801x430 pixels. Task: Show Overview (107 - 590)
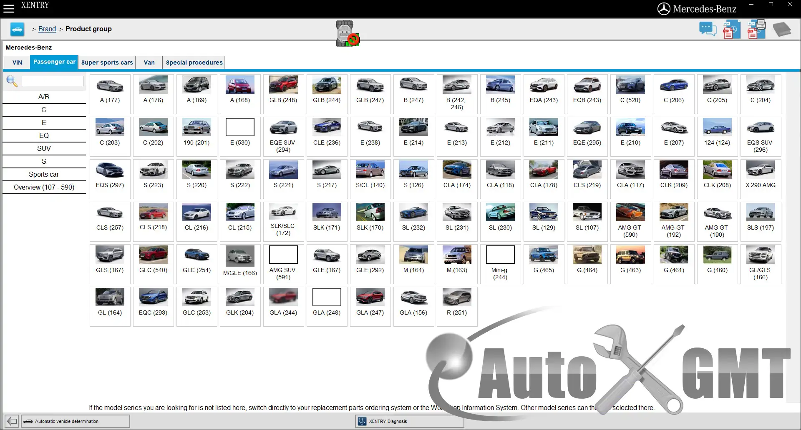pos(44,187)
